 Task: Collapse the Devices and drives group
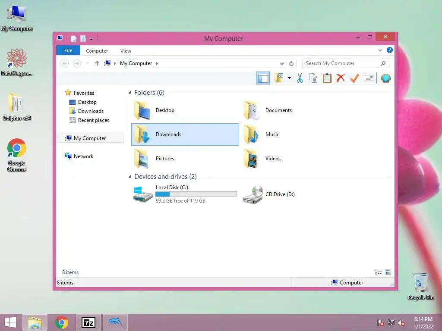[130, 176]
